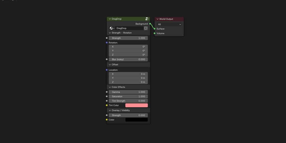Click the Background output socket
The width and height of the screenshot is (286, 143).
click(150, 24)
